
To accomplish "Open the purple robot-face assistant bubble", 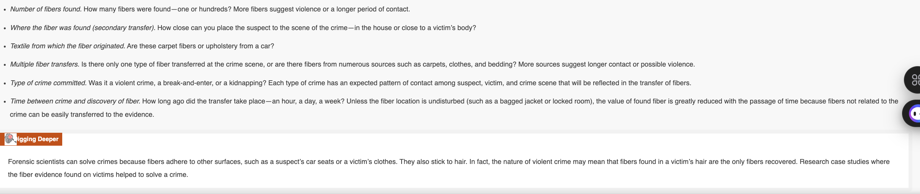I will (x=913, y=113).
